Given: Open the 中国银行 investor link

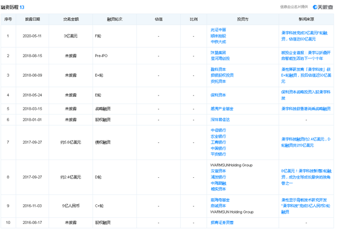Looking at the screenshot, I should point(218,148).
